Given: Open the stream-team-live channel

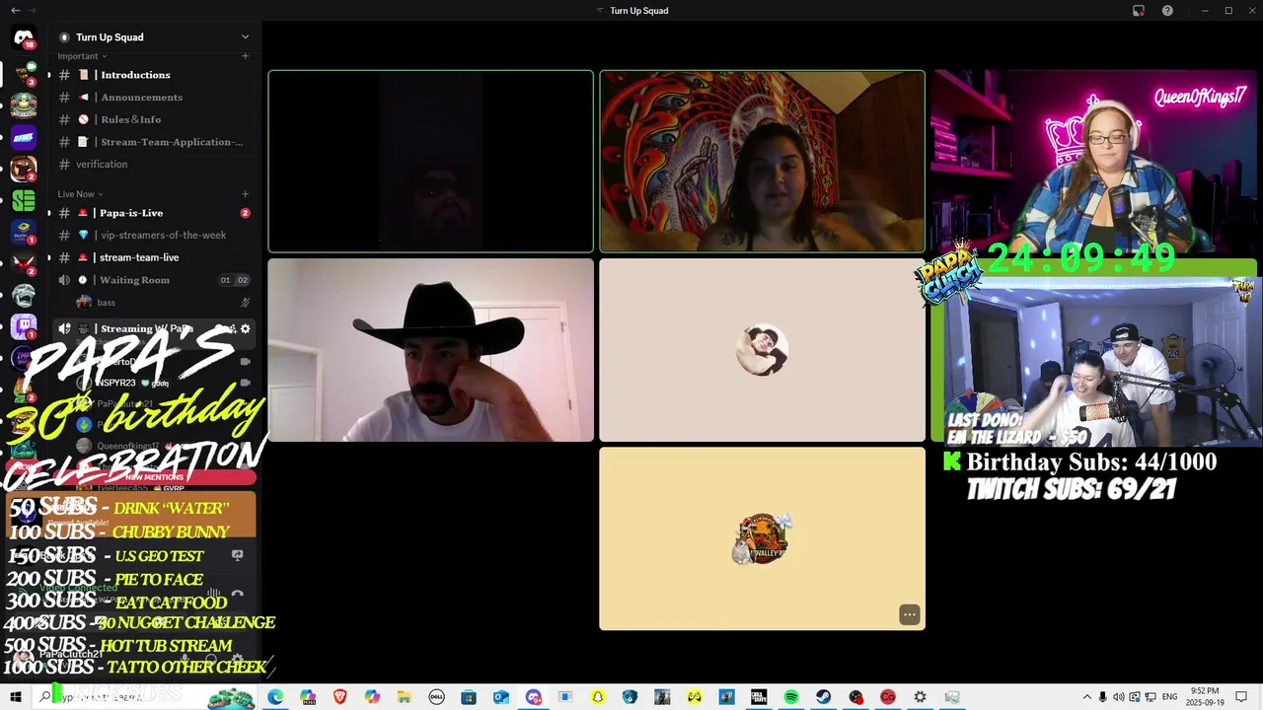Looking at the screenshot, I should pos(153,257).
